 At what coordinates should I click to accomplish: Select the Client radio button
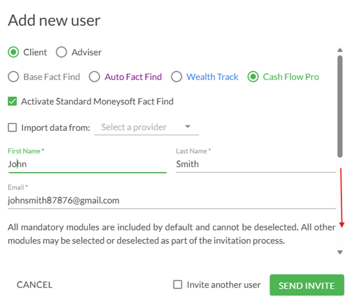[13, 52]
